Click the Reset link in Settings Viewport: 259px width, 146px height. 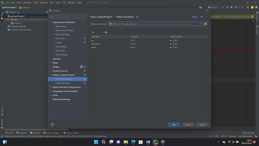[195, 16]
